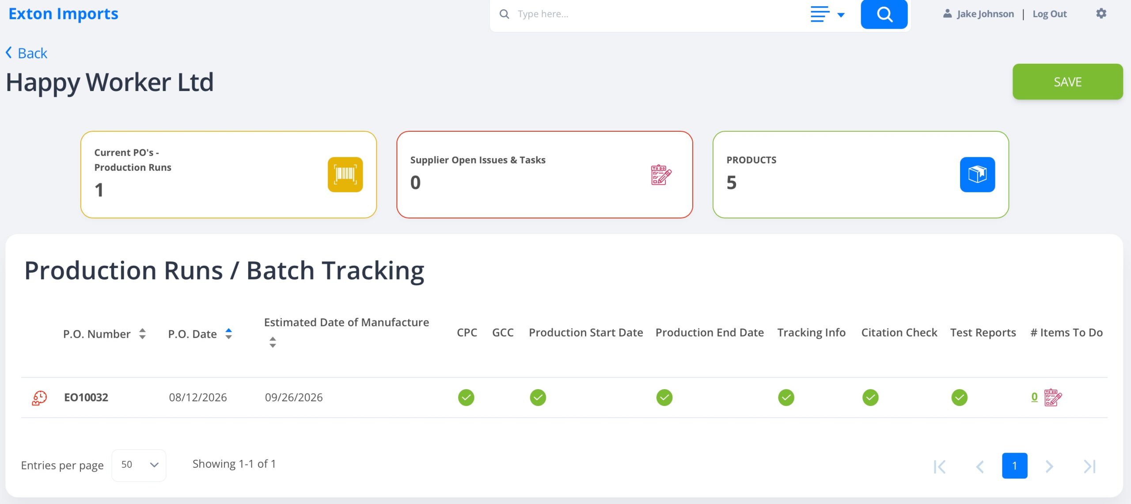Click Log Out link
The image size is (1131, 504).
1049,14
